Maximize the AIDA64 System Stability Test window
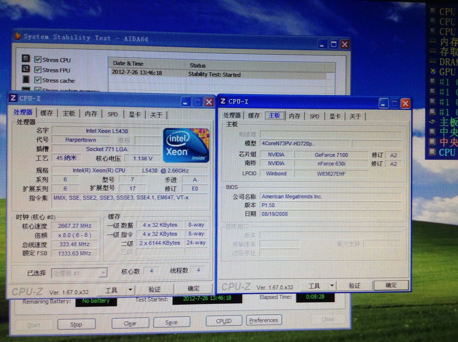The width and height of the screenshot is (458, 342). (x=333, y=44)
